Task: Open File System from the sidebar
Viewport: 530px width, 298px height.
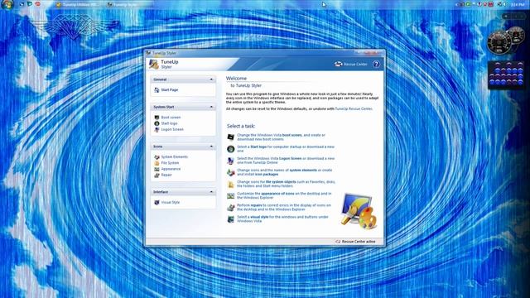Action: [170, 163]
